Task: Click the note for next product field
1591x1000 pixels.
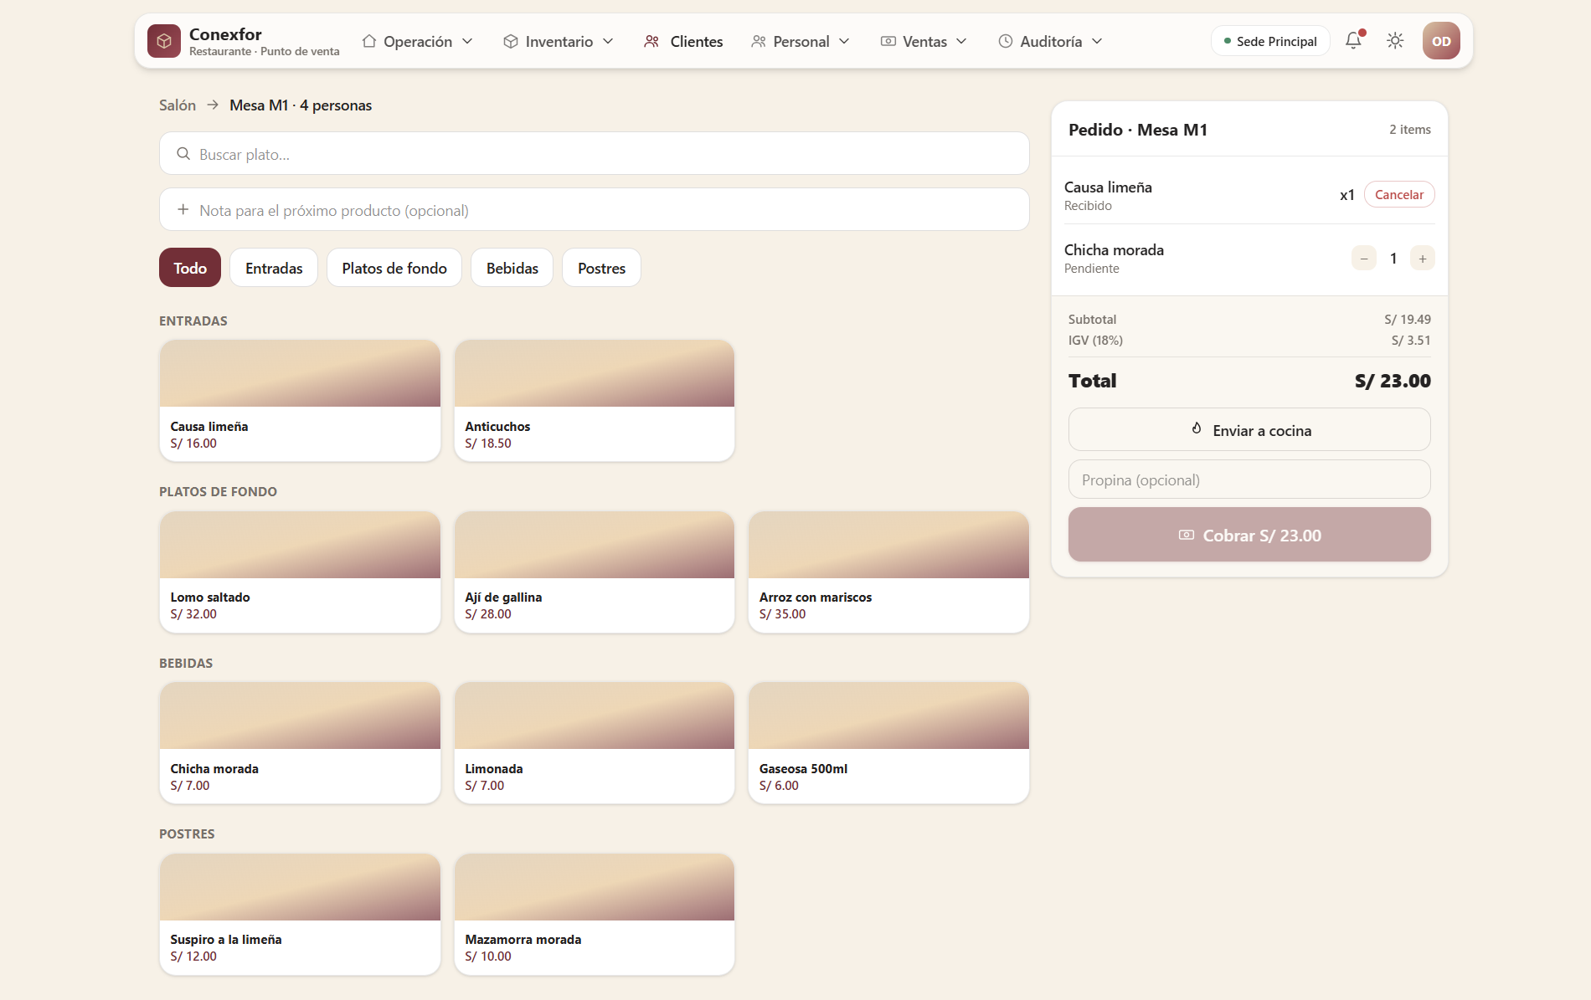Action: click(595, 210)
